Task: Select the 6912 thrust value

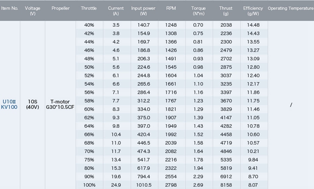Action: click(x=226, y=176)
